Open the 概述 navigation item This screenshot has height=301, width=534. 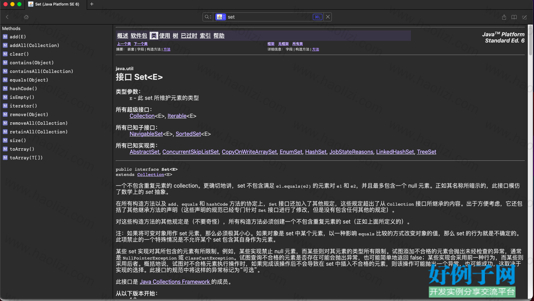point(122,36)
